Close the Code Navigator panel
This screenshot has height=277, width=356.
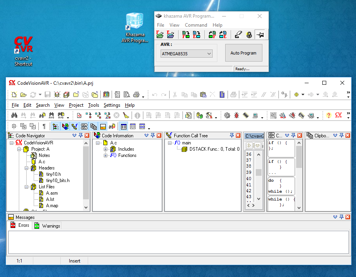[87, 135]
